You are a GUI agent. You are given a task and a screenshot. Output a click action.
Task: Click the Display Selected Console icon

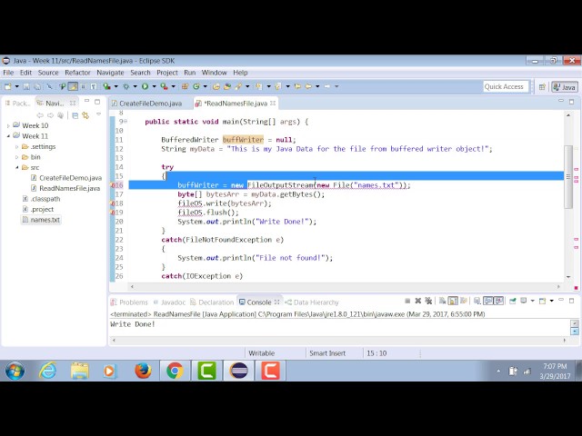tap(524, 301)
